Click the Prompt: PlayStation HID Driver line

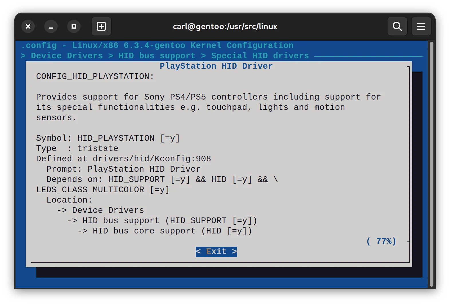click(123, 169)
